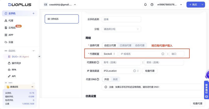Click the 云手机 icon in sidebar
The width and height of the screenshot is (209, 109).
pyautogui.click(x=6, y=13)
